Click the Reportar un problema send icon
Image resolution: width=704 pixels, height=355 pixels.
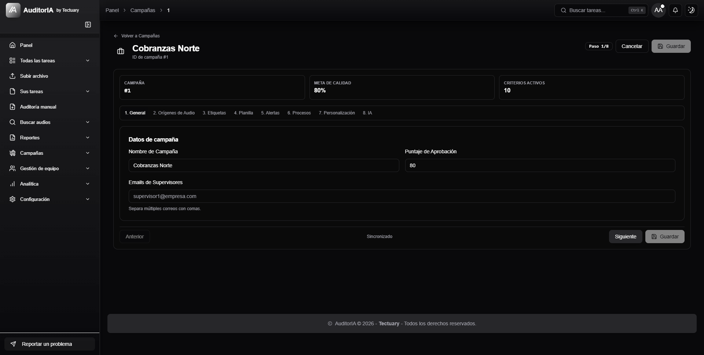[x=13, y=344]
